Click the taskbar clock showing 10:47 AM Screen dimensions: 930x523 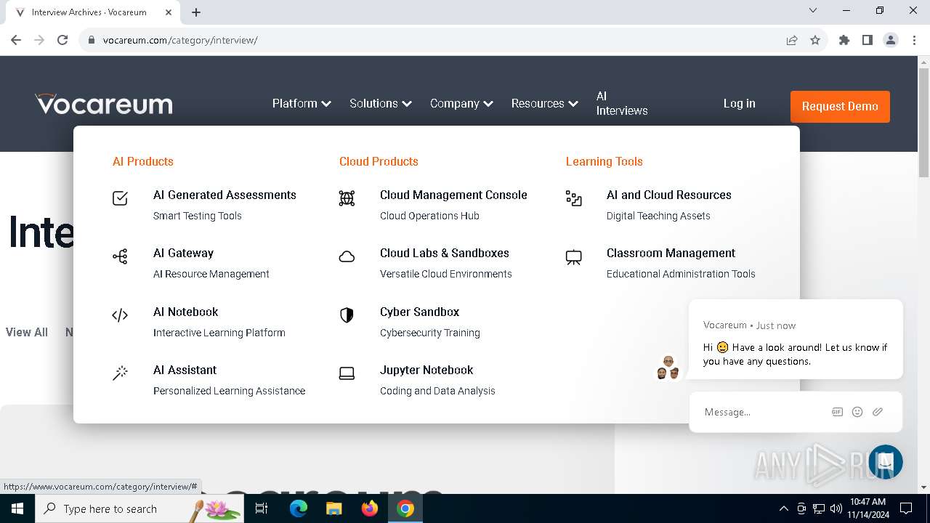click(x=868, y=508)
